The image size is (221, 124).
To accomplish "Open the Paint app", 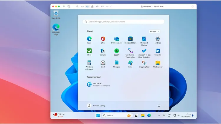I will [x=130, y=64].
